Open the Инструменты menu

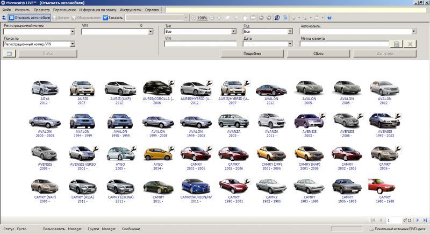pyautogui.click(x=131, y=10)
